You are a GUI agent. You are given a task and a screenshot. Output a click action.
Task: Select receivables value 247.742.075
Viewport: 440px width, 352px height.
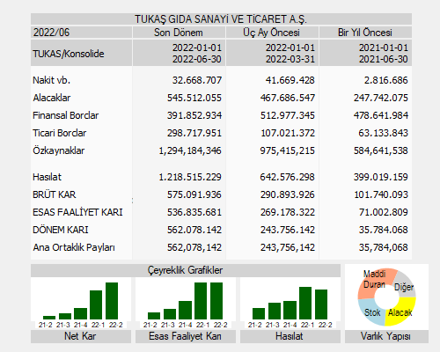(x=381, y=98)
